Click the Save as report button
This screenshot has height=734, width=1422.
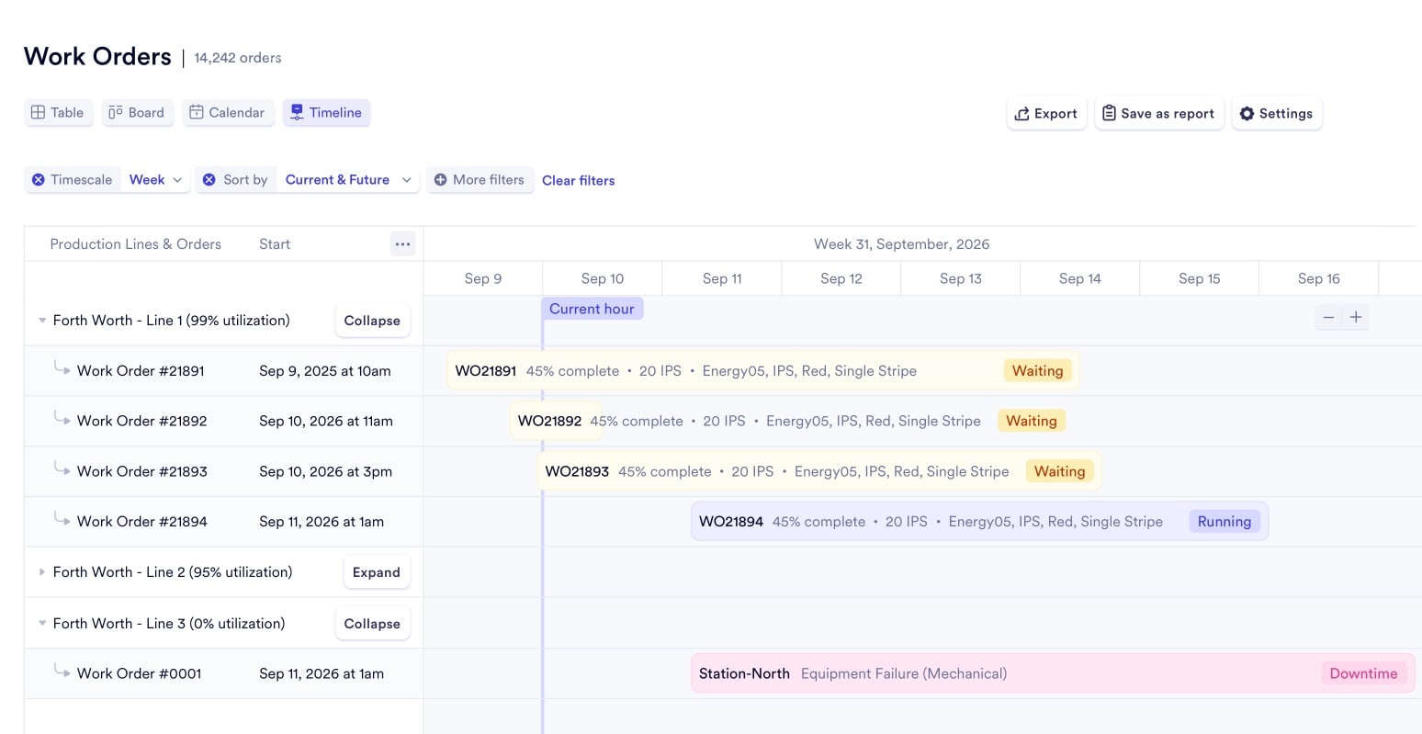[1158, 113]
